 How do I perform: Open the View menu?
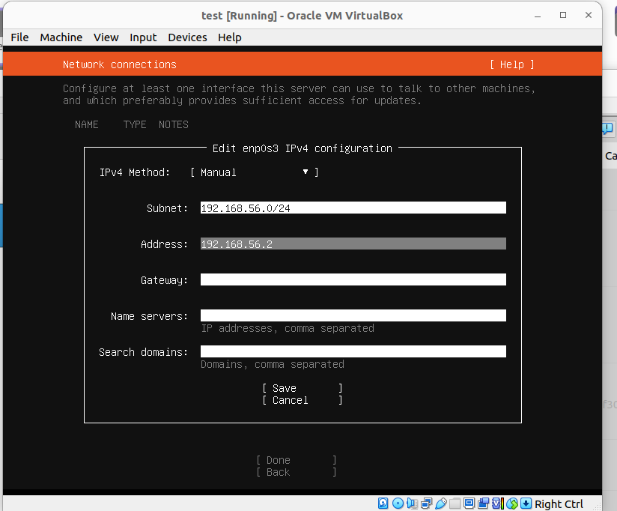pyautogui.click(x=106, y=37)
